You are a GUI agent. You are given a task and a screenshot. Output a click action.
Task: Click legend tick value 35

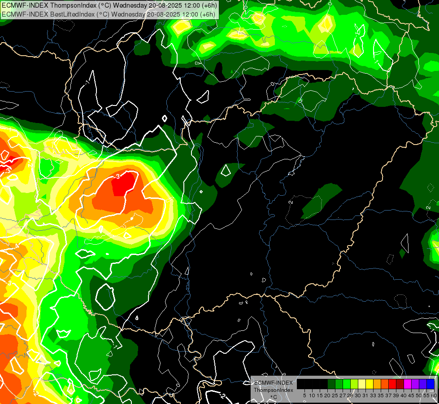click(381, 395)
